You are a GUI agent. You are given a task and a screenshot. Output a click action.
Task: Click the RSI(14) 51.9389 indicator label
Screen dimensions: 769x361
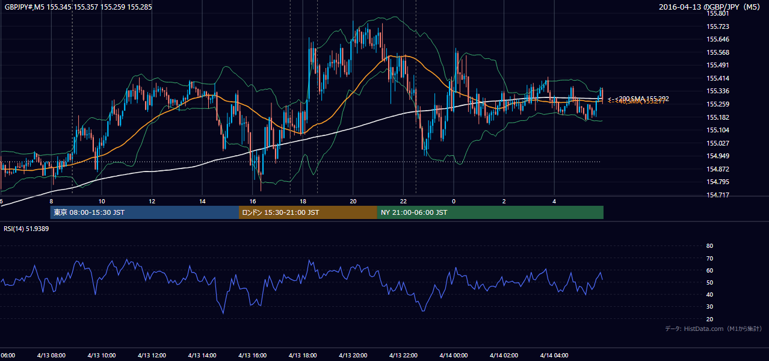26,229
